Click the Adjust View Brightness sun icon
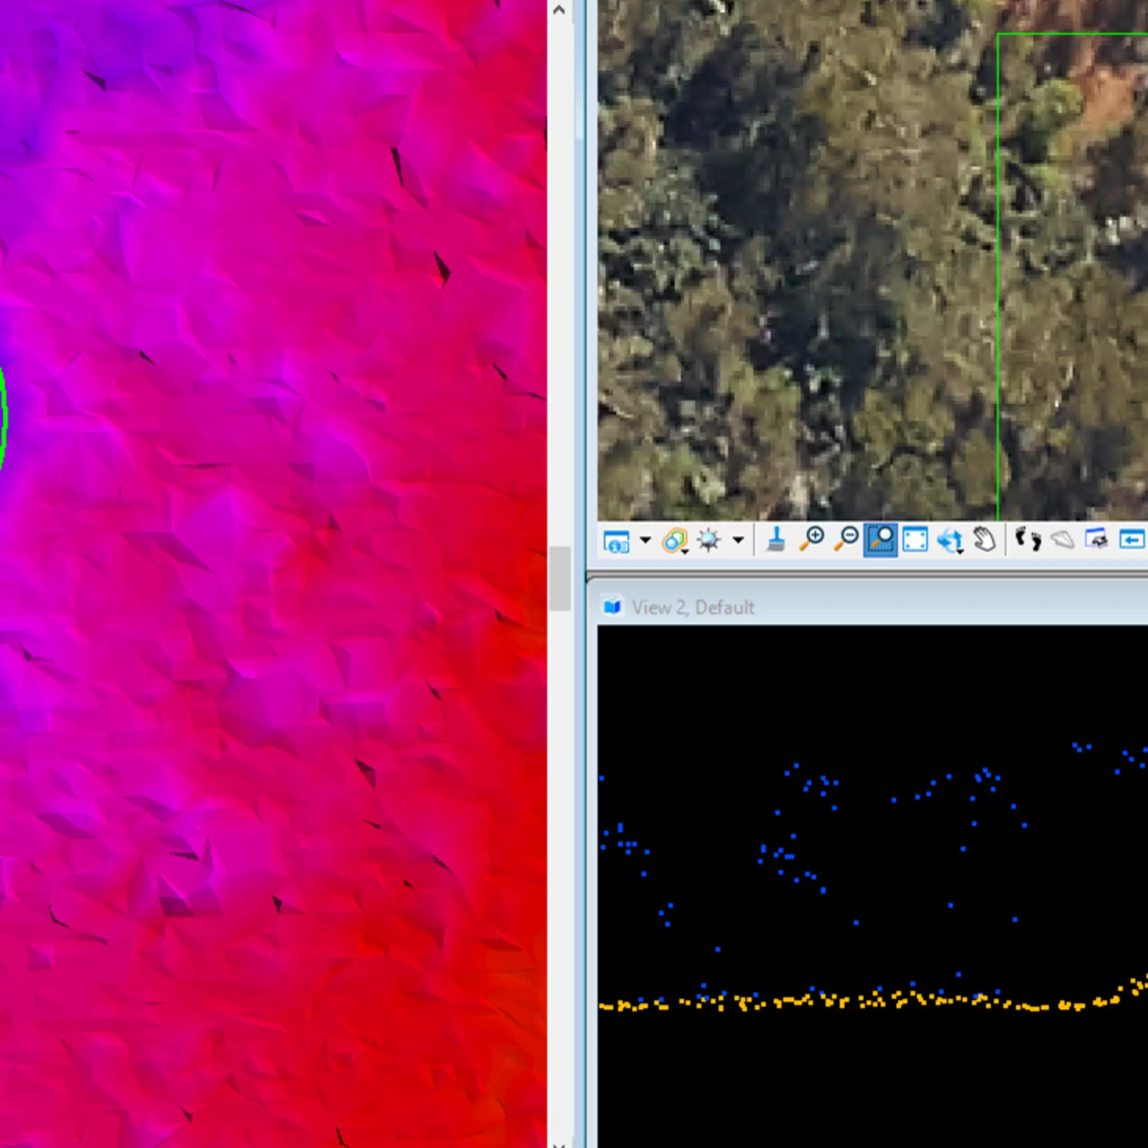The height and width of the screenshot is (1148, 1148). pos(709,540)
